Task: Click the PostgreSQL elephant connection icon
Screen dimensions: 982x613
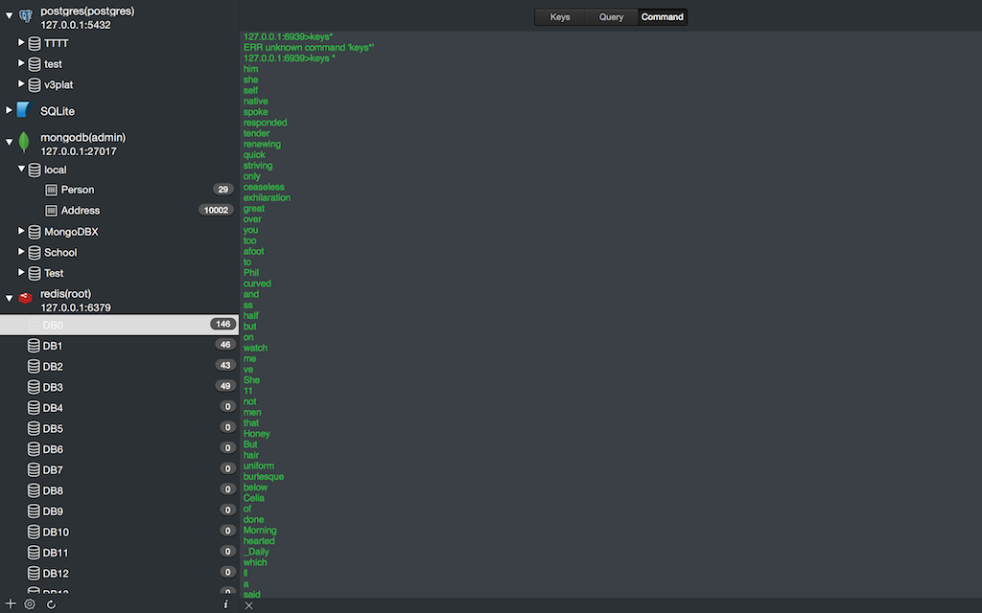Action: point(25,16)
